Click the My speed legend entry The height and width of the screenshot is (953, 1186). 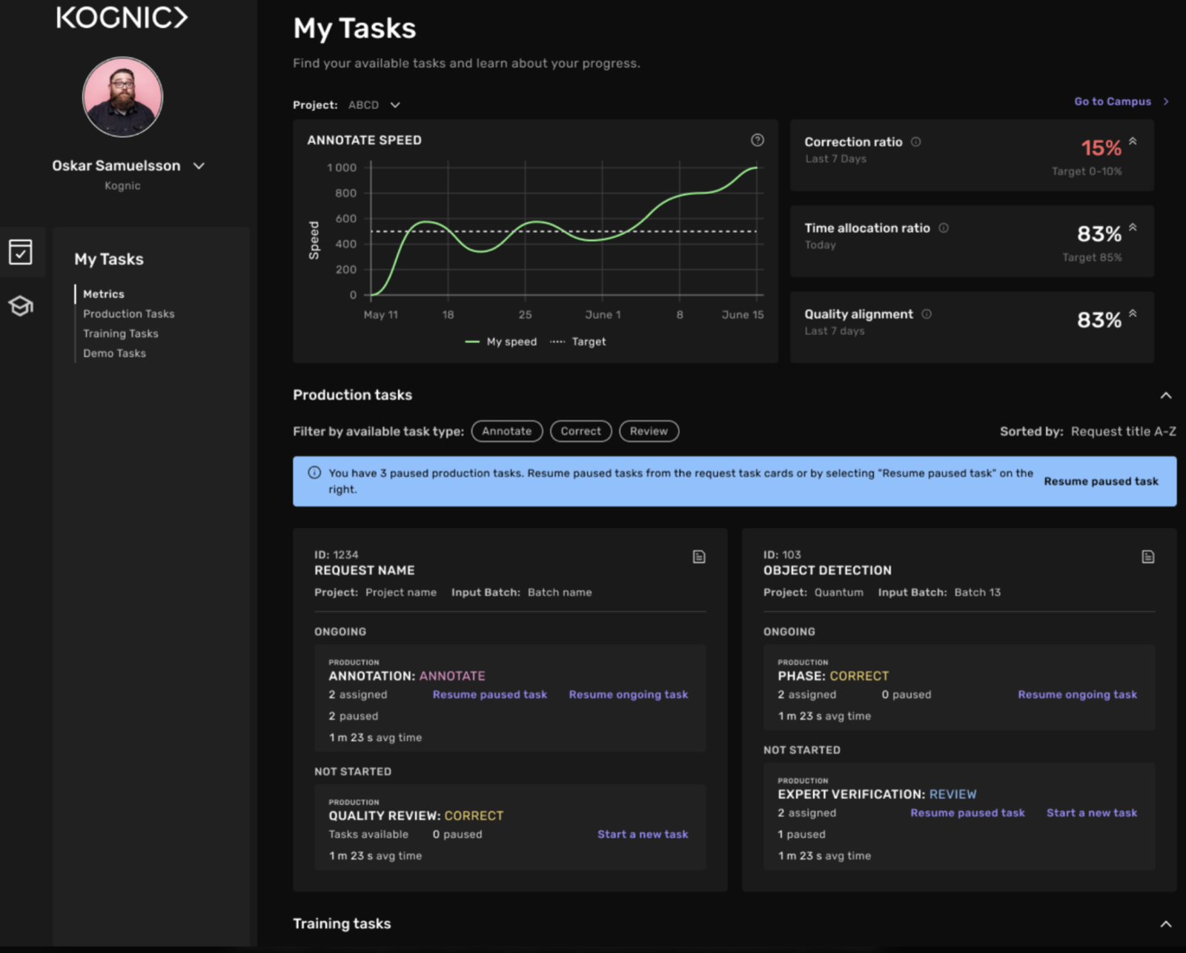501,342
